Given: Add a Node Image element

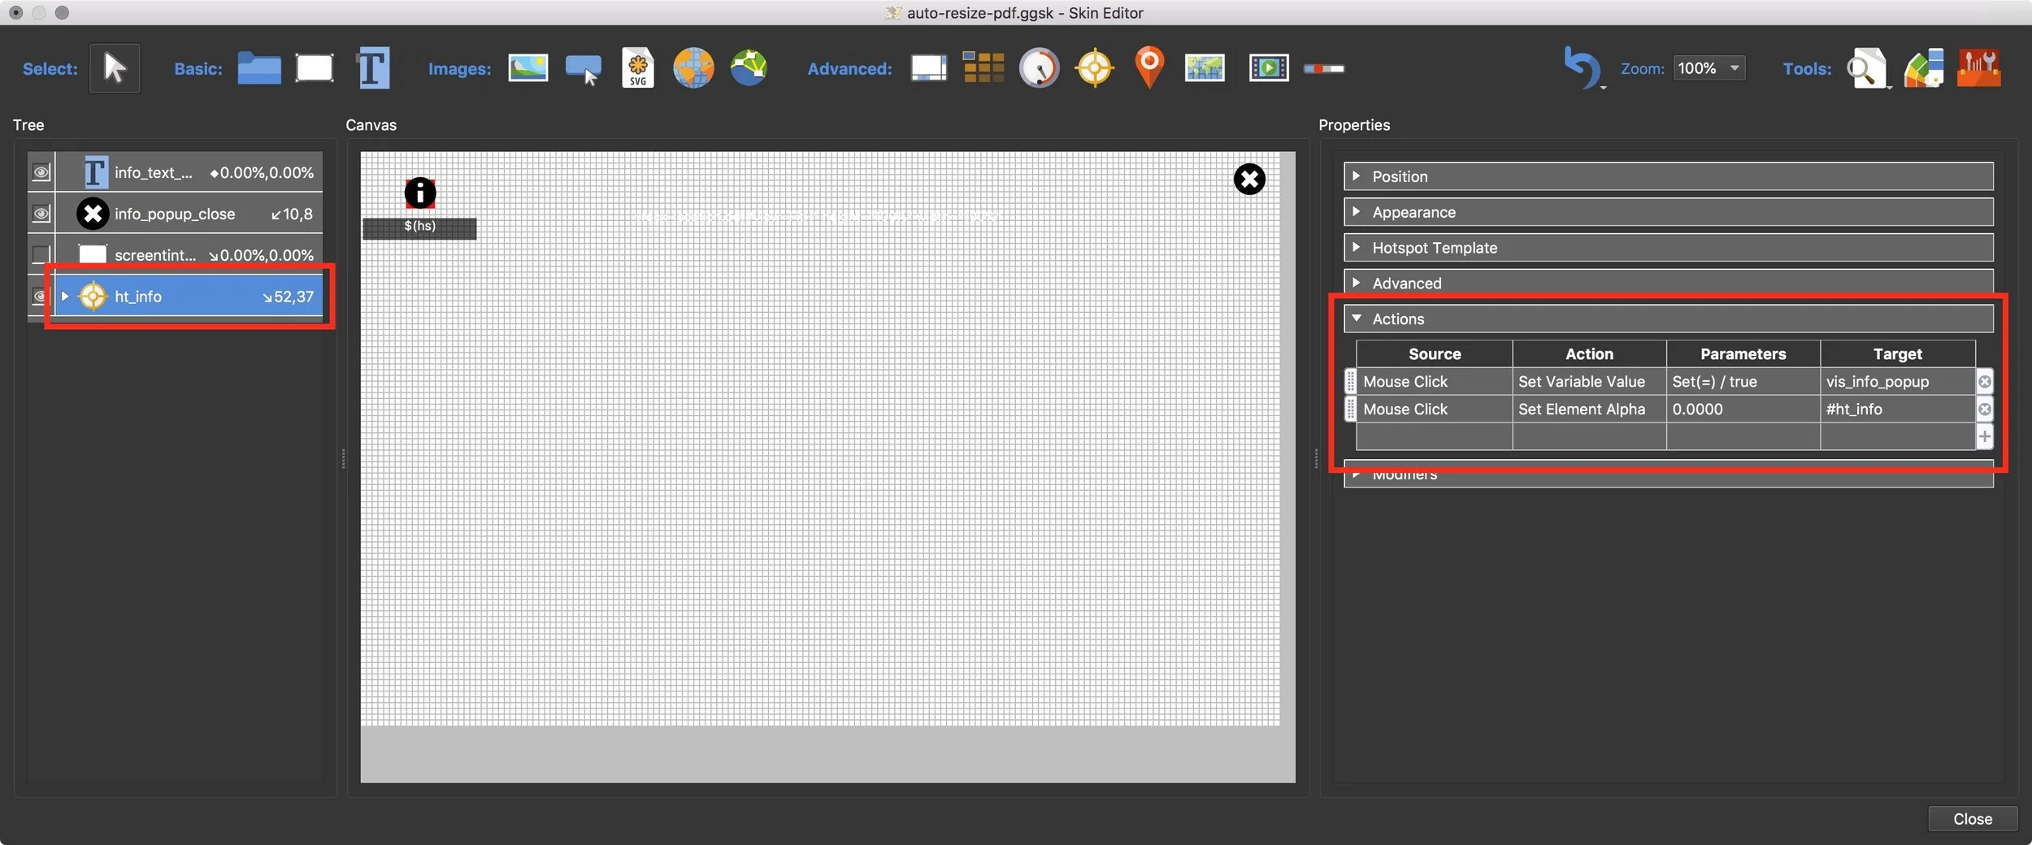Looking at the screenshot, I should click(x=749, y=68).
